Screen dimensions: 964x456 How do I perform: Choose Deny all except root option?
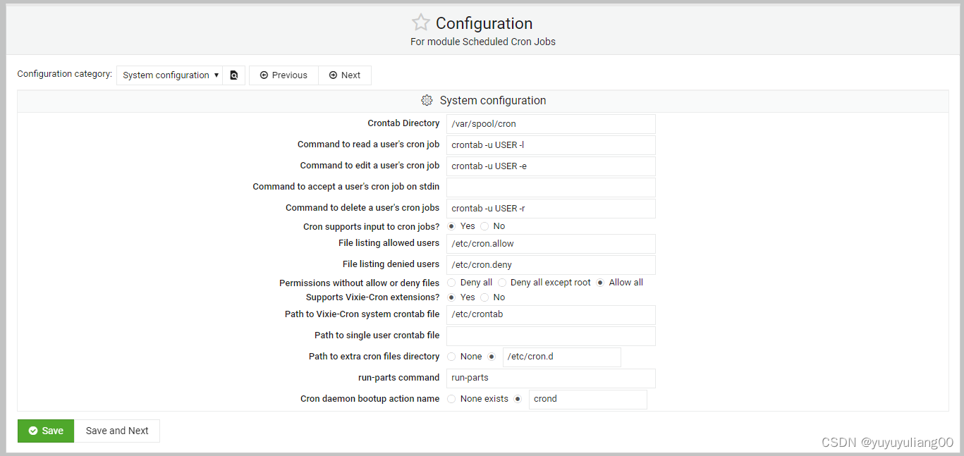click(x=501, y=282)
